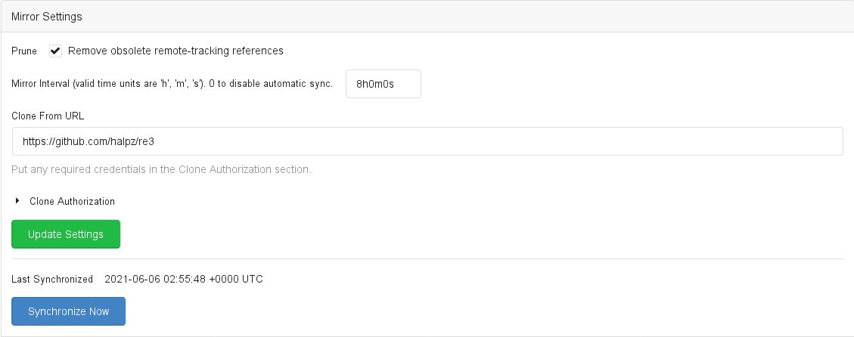The width and height of the screenshot is (854, 337).
Task: Click the Mirror Interval description label
Action: coord(172,84)
